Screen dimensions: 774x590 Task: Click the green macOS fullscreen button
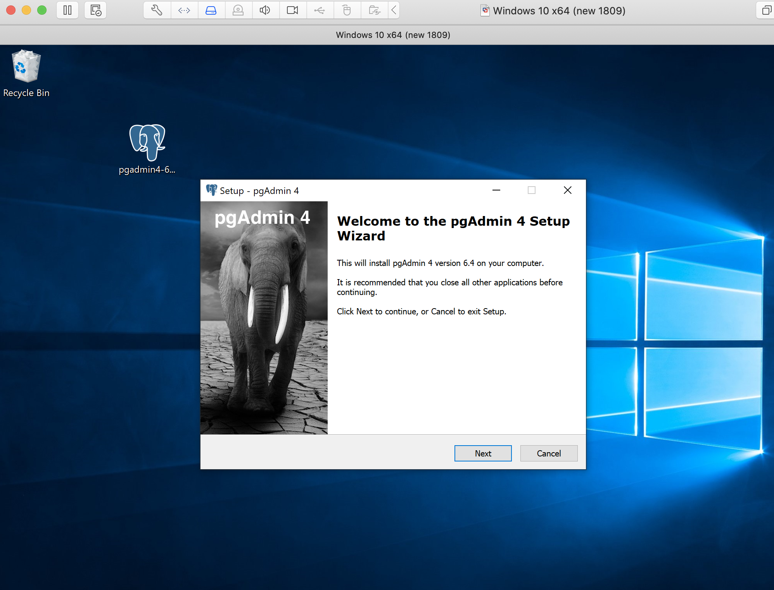click(42, 10)
